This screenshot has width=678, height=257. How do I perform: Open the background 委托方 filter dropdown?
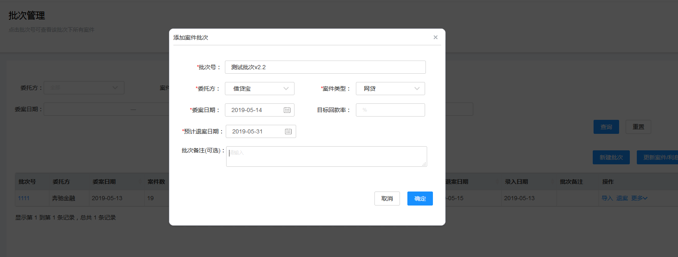tap(84, 88)
